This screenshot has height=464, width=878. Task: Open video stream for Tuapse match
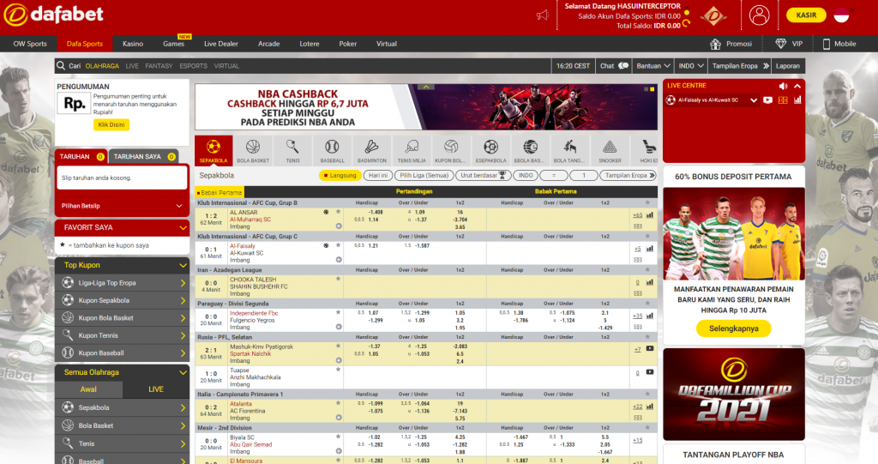coord(650,372)
